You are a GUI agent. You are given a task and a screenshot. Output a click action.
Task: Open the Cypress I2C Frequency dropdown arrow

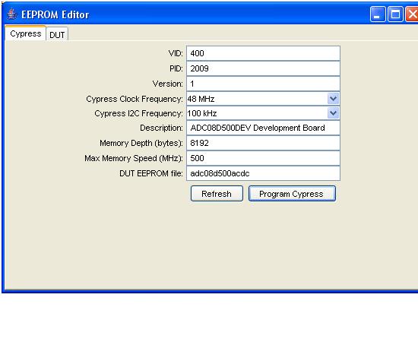333,113
